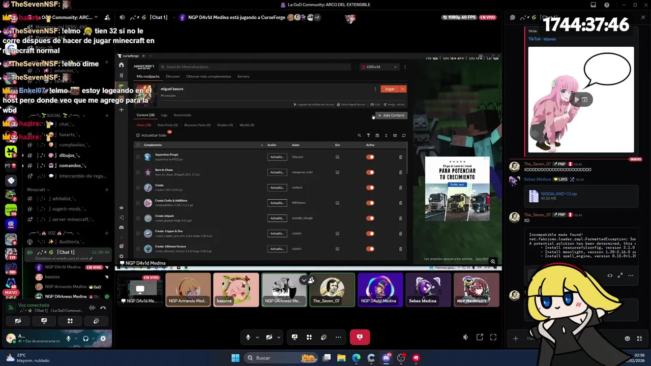Hang up from Voz conectada panel
Viewport: 651px width, 366px height.
click(103, 308)
